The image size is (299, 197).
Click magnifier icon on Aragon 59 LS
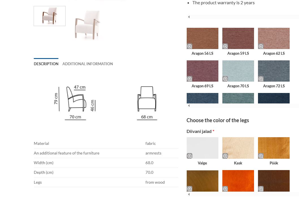tap(225, 46)
